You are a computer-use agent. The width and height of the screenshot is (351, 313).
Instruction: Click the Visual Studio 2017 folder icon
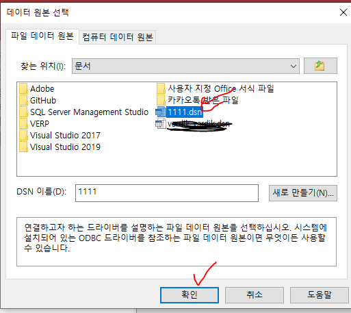[23, 135]
